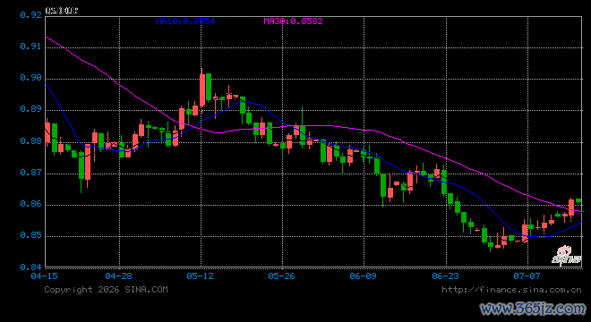Image resolution: width=591 pixels, height=322 pixels.
Task: Open the http://finance.sina.com.cn link
Action: pos(511,289)
